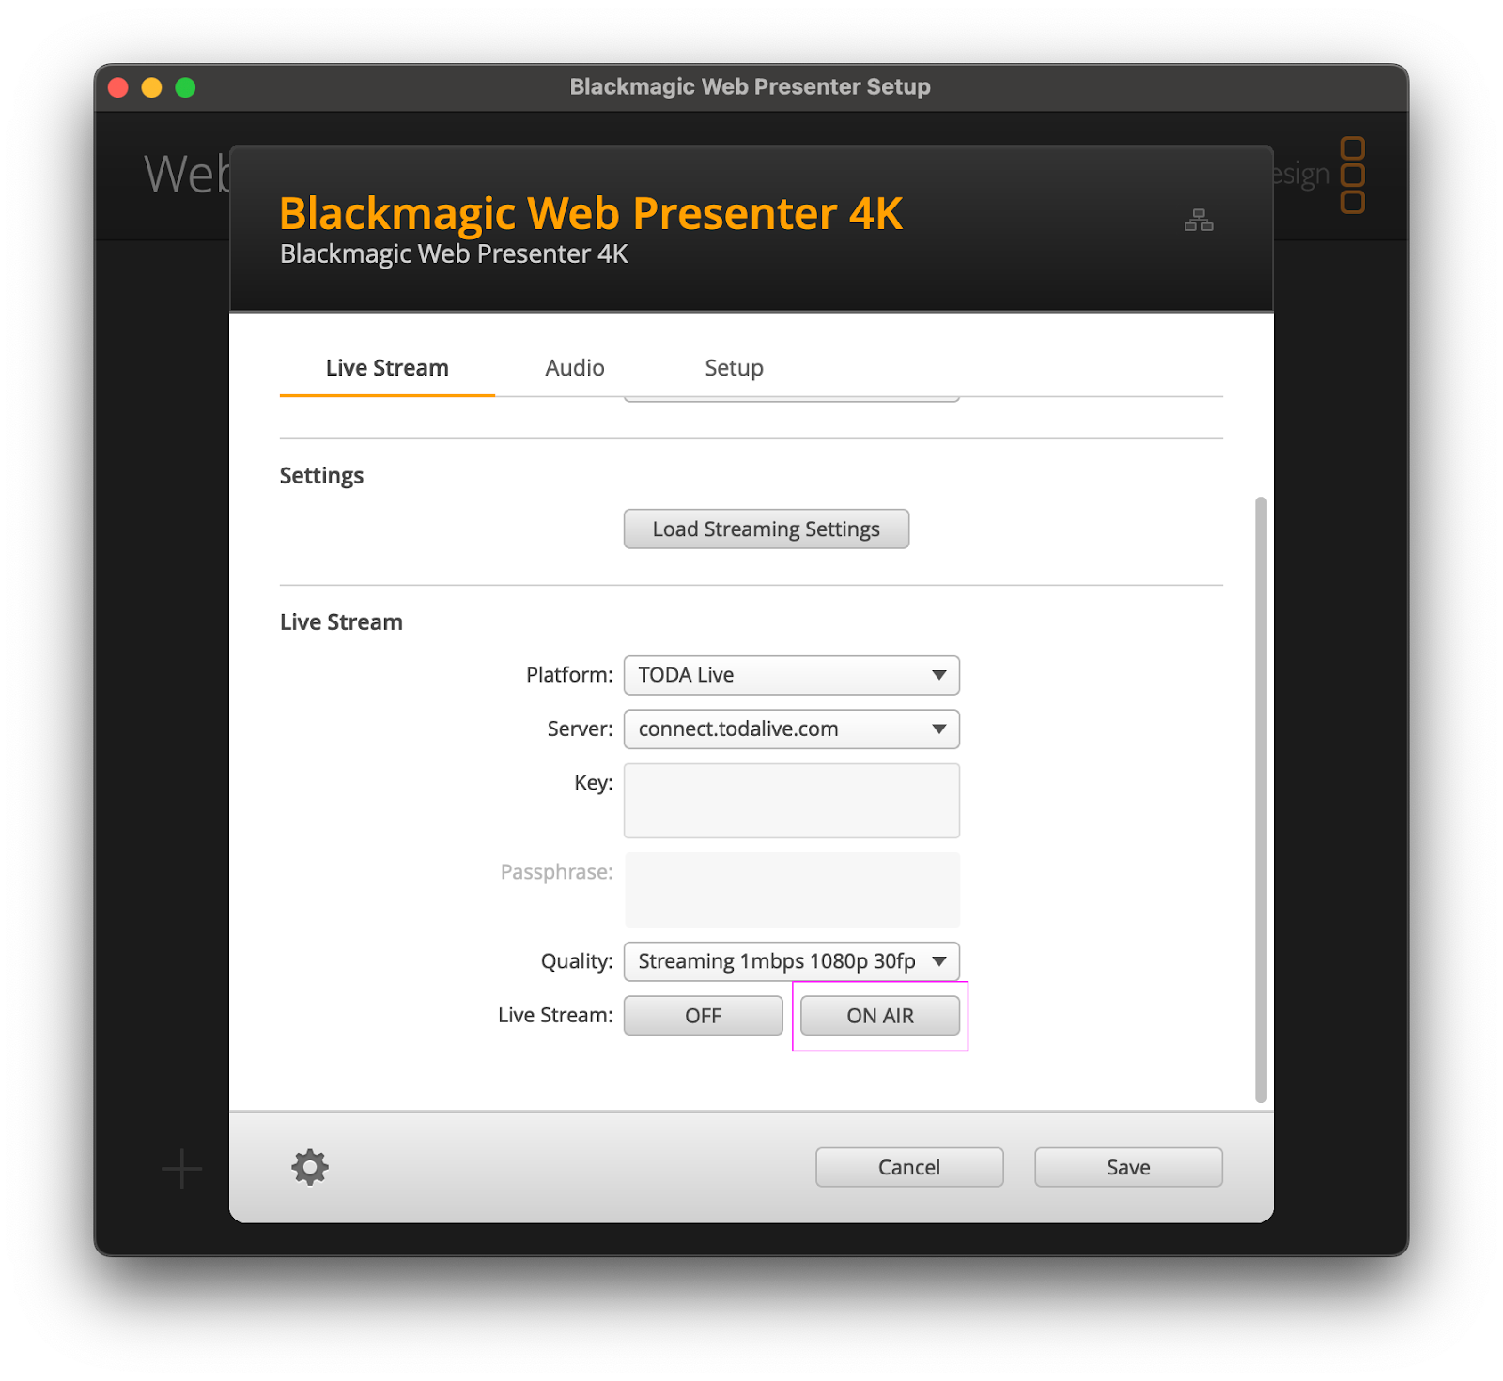
Task: Click Load Streaming Settings button
Action: coord(767,529)
